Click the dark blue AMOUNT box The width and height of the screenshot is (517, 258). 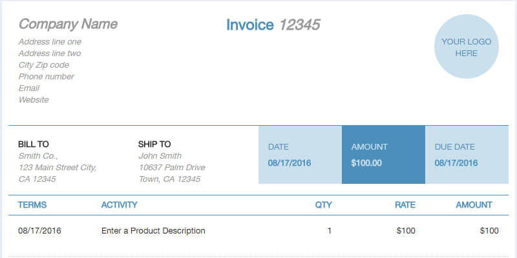[383, 155]
